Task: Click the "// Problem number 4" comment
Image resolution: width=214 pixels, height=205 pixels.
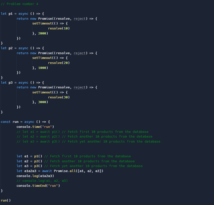Action: point(19,4)
